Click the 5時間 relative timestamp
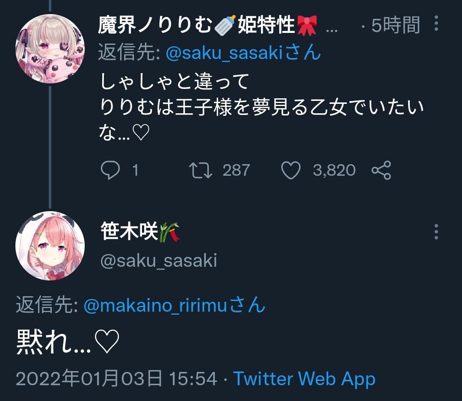The image size is (462, 401). point(396,25)
